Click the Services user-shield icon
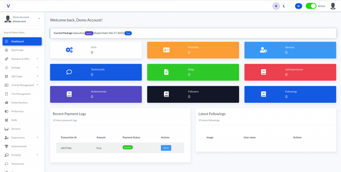This screenshot has width=341, height=172. coord(263,50)
